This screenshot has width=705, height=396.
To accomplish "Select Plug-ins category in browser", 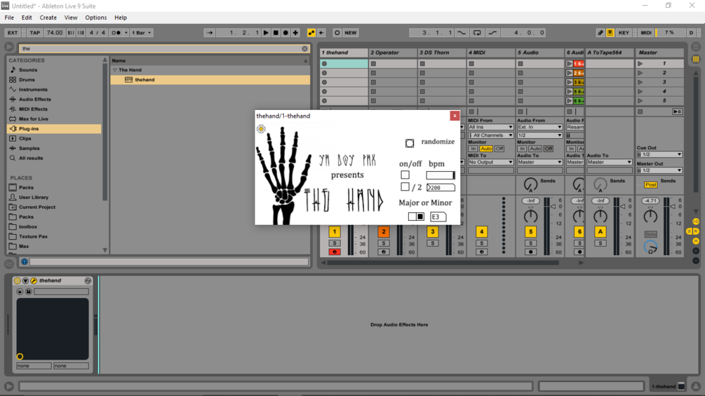I will tap(54, 129).
